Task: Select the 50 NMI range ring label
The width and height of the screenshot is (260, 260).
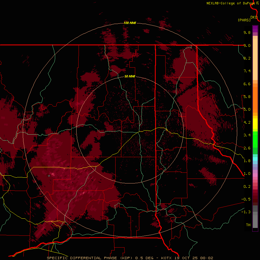Action: coord(130,76)
